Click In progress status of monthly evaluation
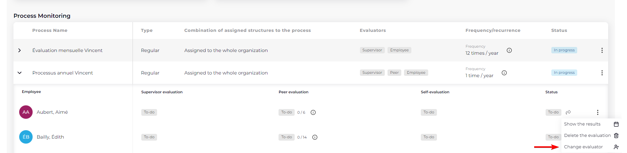 pyautogui.click(x=564, y=50)
